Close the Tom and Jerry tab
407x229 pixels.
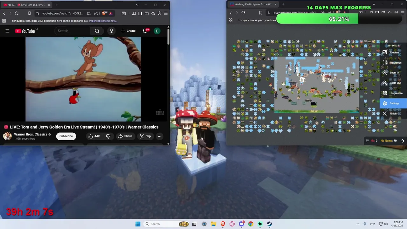tap(49, 5)
